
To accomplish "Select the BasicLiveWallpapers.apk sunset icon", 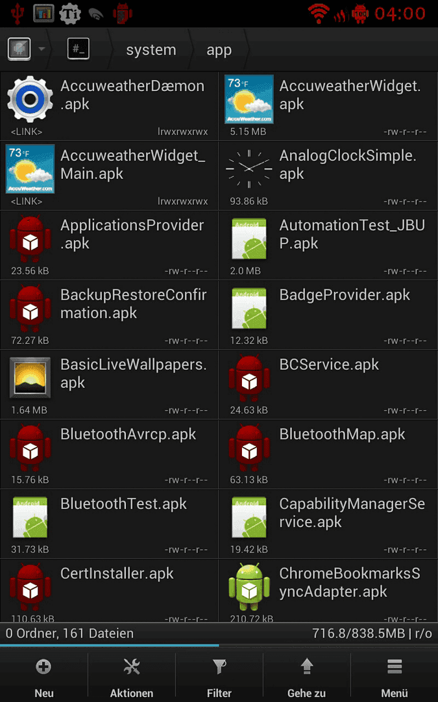I will click(x=30, y=378).
